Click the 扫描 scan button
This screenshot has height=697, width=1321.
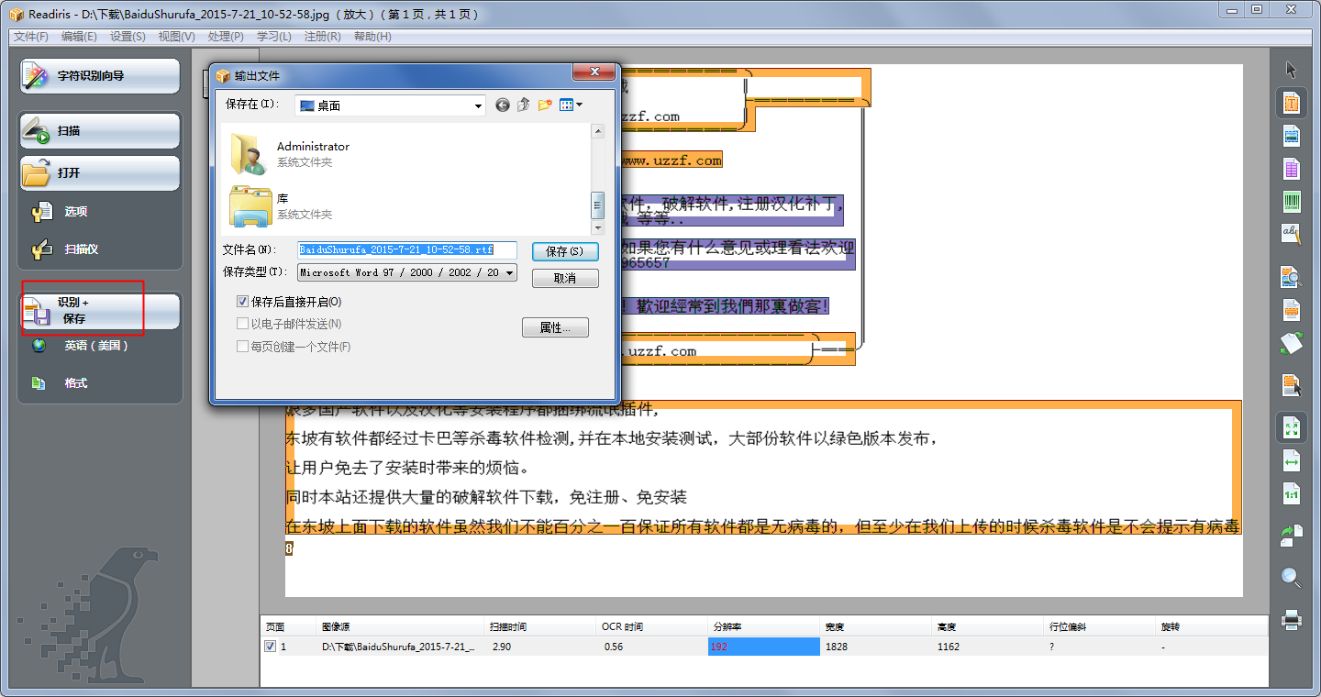tap(100, 131)
